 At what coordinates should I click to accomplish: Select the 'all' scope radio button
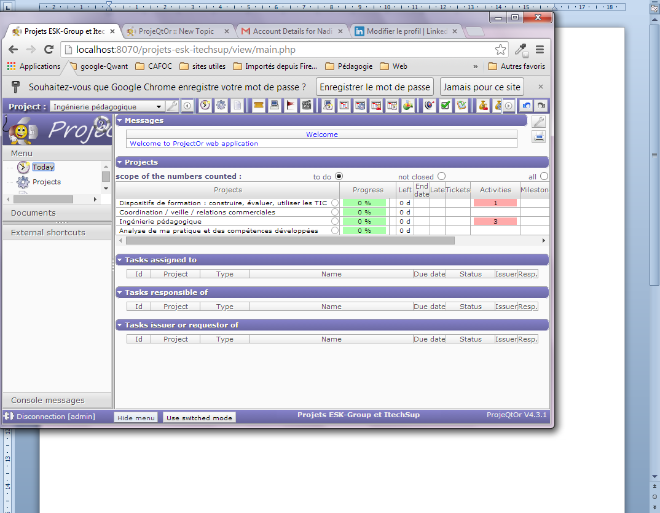pos(544,176)
